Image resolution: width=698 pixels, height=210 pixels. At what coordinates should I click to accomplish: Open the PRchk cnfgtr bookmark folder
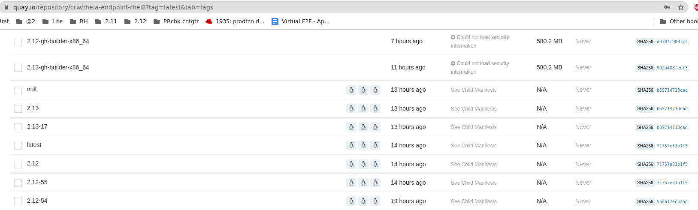176,21
